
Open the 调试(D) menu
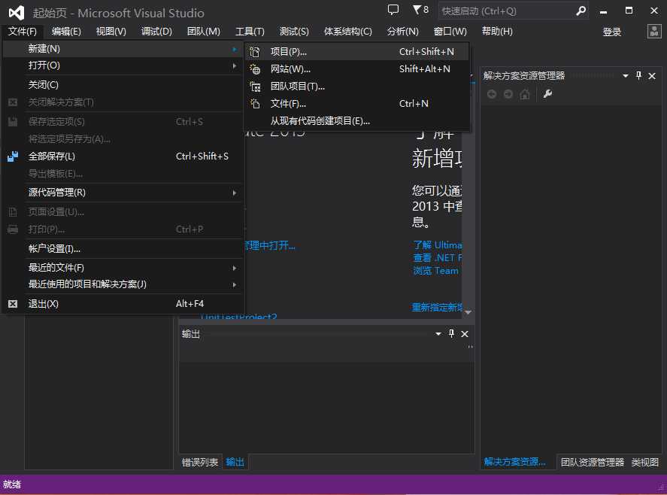click(x=156, y=32)
